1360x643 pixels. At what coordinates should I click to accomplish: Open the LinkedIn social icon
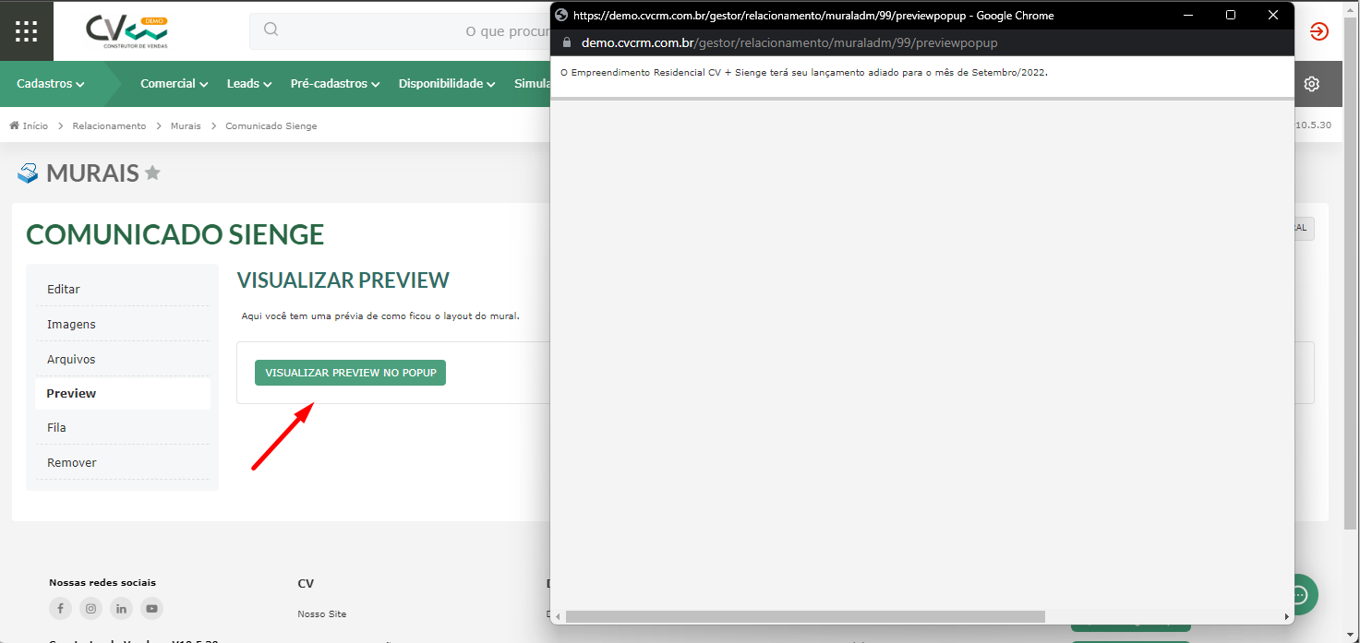[121, 608]
